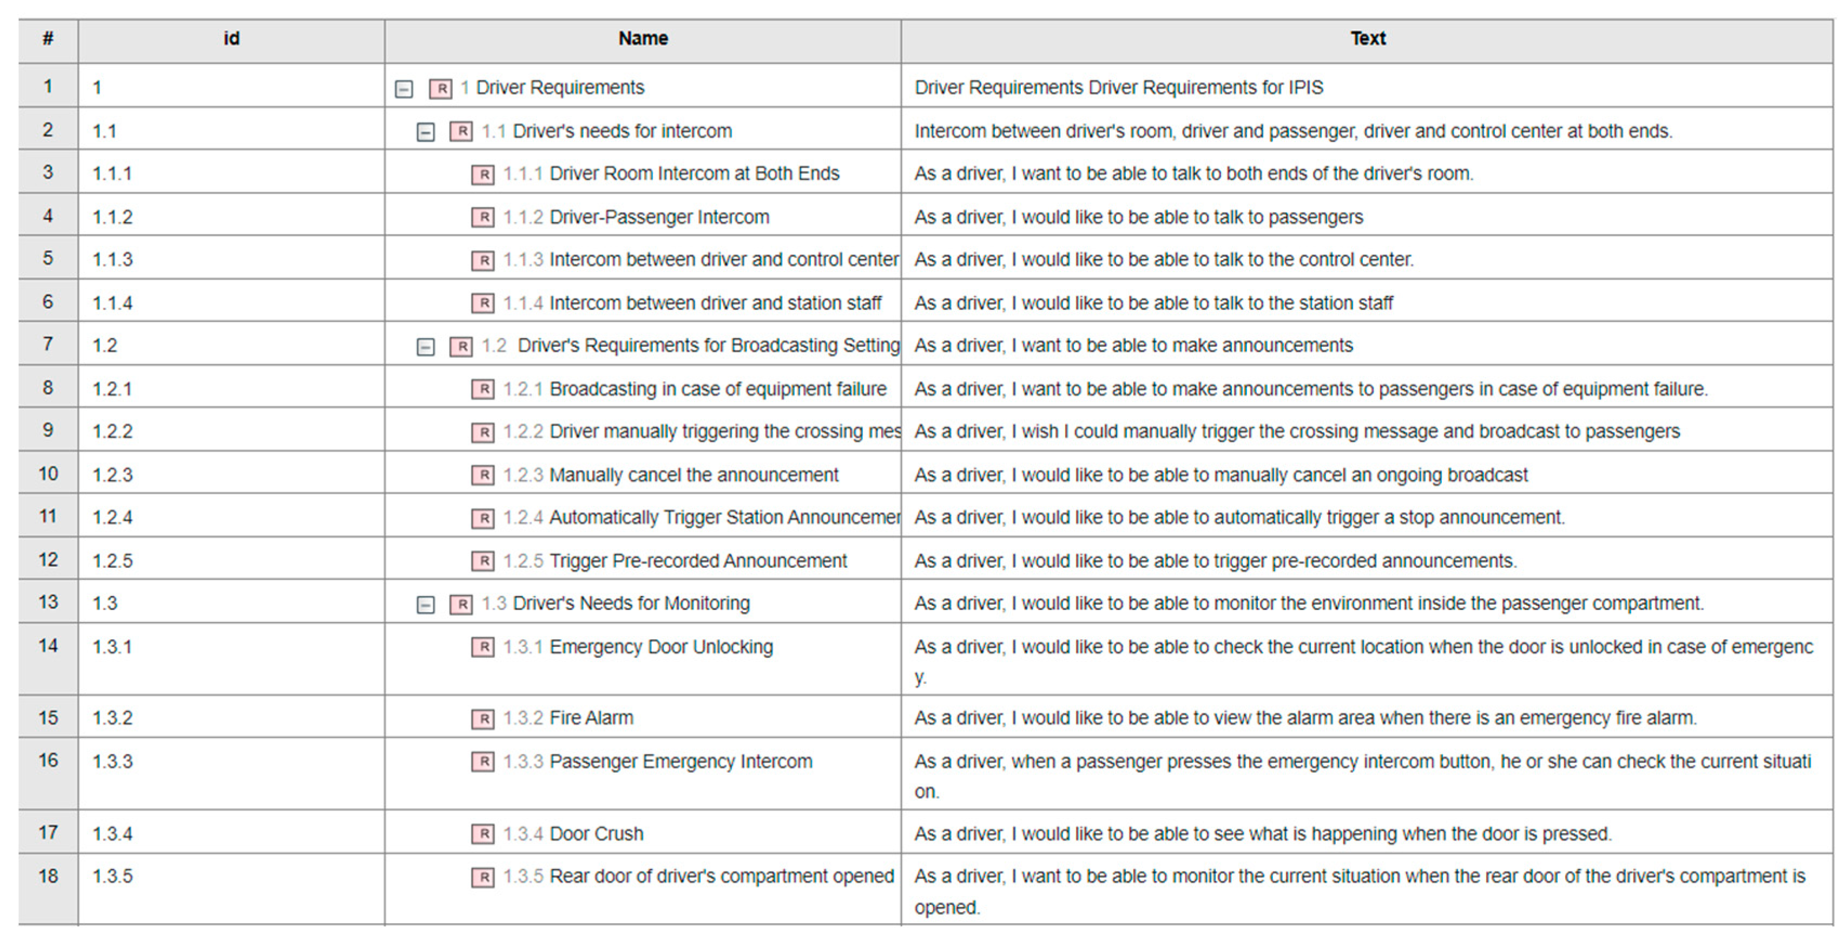Click requirement icon for Passenger Emergency Intercom

[x=483, y=761]
